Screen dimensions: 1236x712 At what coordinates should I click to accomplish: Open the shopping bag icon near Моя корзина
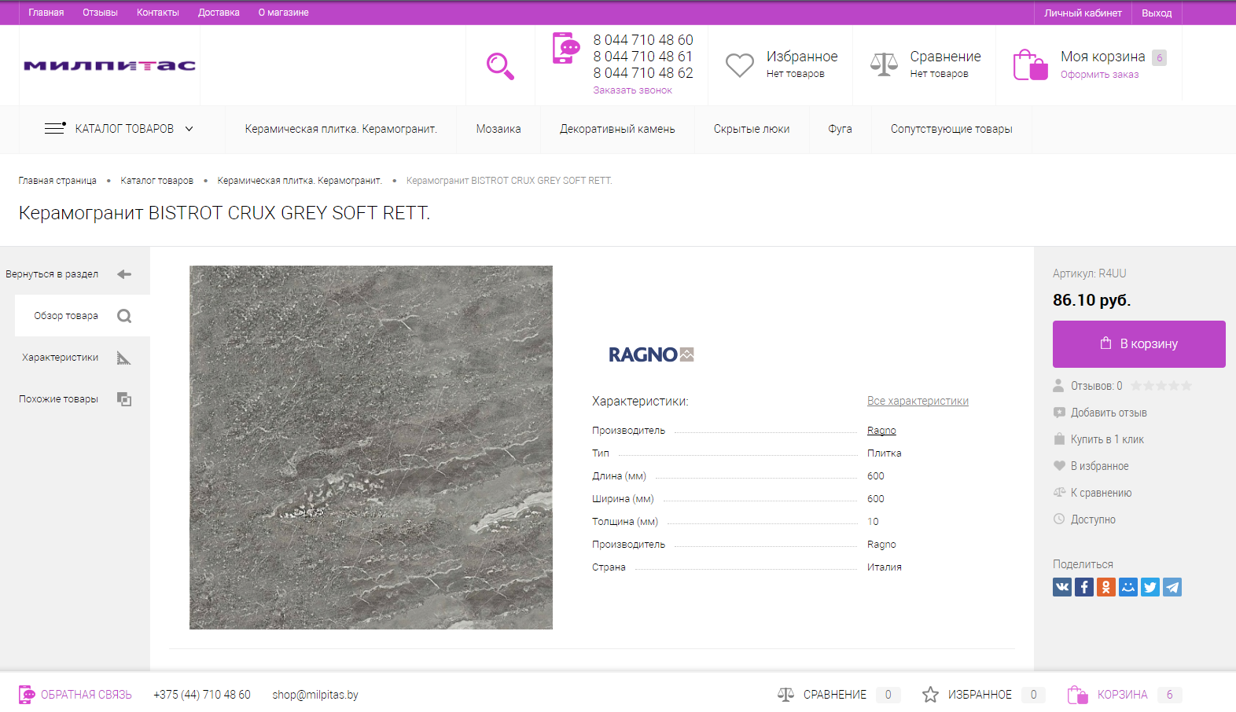coord(1030,65)
